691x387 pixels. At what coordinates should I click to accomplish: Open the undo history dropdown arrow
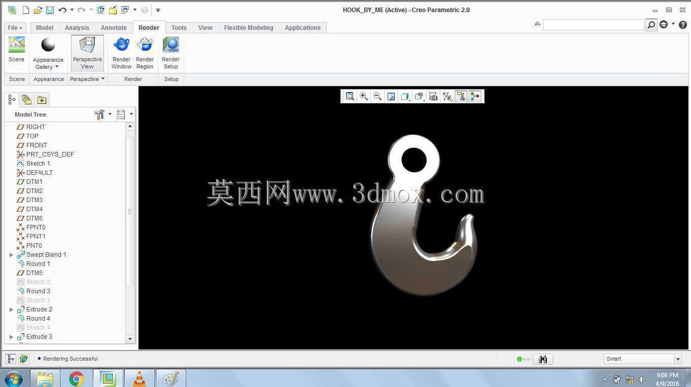[72, 10]
